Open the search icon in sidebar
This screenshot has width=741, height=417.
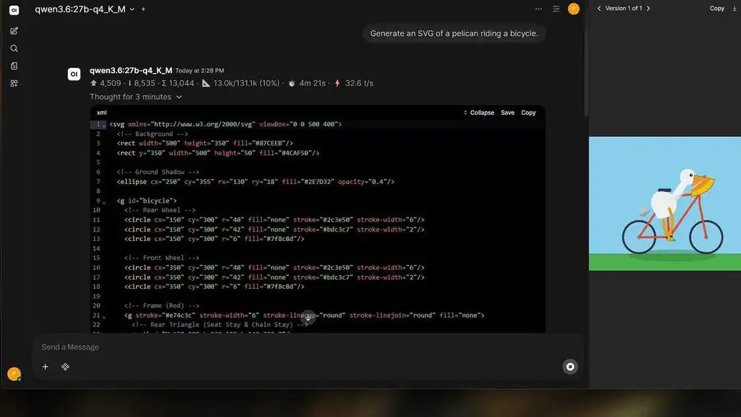(x=14, y=49)
